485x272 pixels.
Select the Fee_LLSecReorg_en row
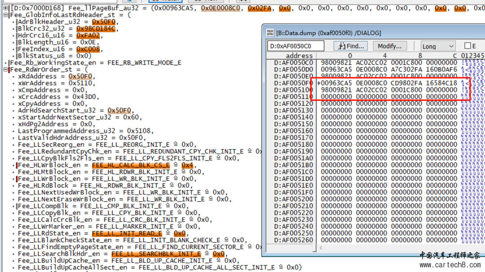[107, 144]
